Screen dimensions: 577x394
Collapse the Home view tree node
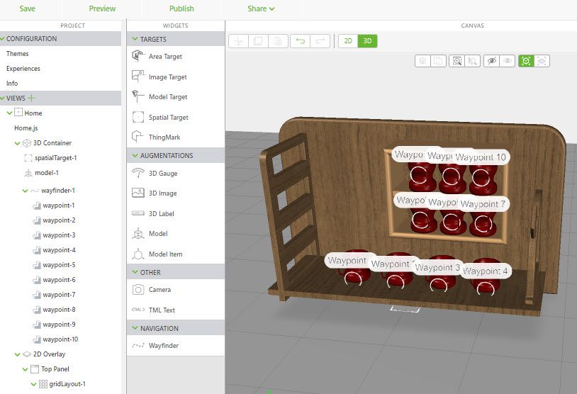(x=9, y=113)
